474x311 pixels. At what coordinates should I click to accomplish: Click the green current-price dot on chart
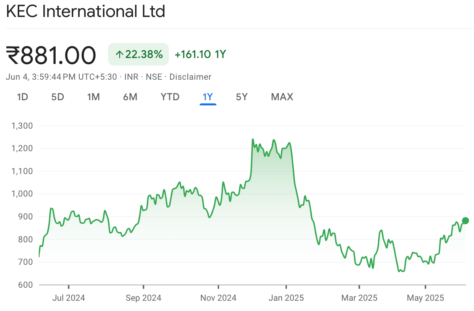(x=465, y=221)
